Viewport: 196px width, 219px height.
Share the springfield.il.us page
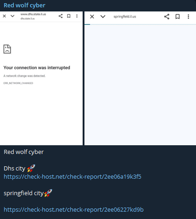pos(167,16)
